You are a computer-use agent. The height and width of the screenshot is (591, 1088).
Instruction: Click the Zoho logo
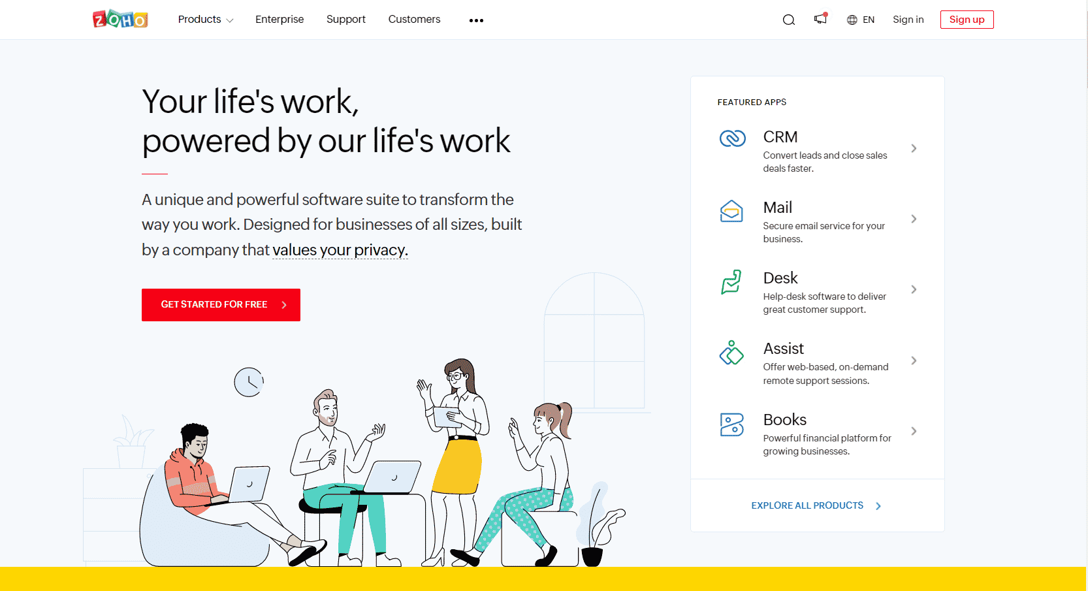[x=120, y=19]
